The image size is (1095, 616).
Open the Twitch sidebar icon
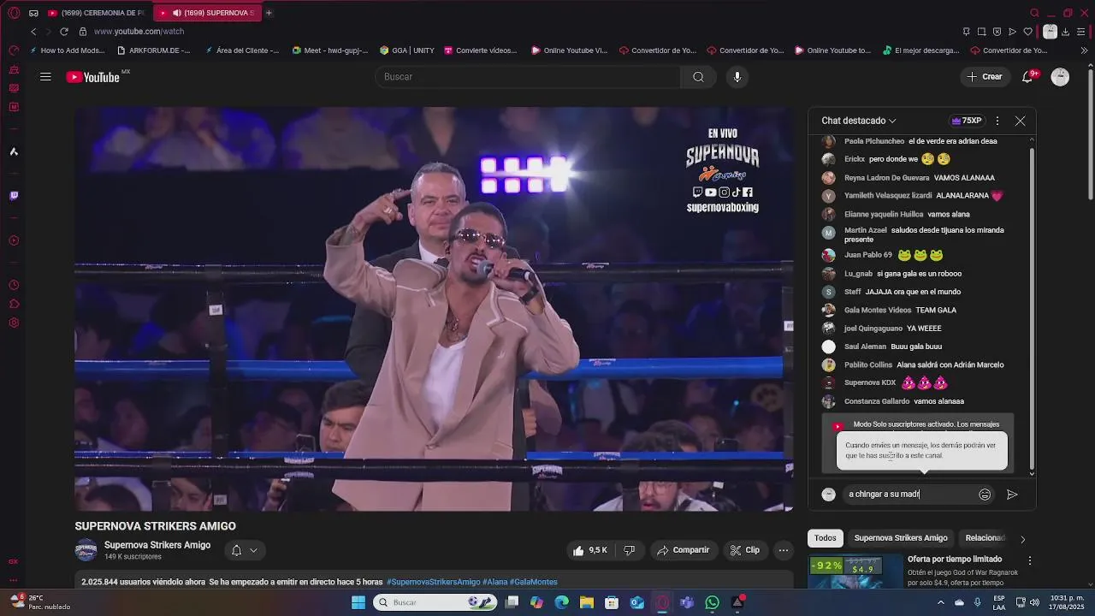click(14, 196)
